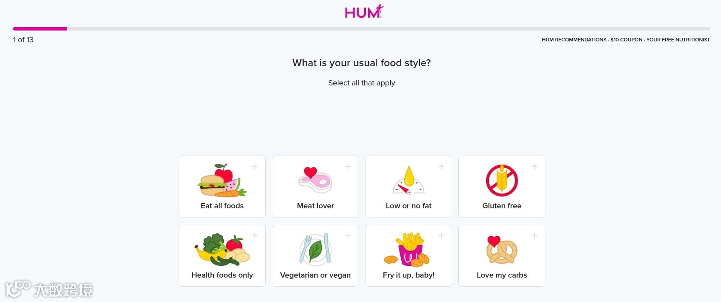Toggle plus sign on Love my carbs card
This screenshot has height=302, width=721.
535,236
